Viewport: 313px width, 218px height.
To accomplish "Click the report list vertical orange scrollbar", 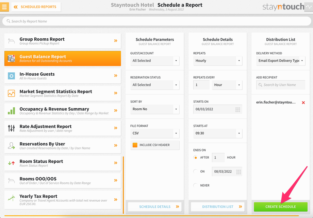I will (x=123, y=185).
